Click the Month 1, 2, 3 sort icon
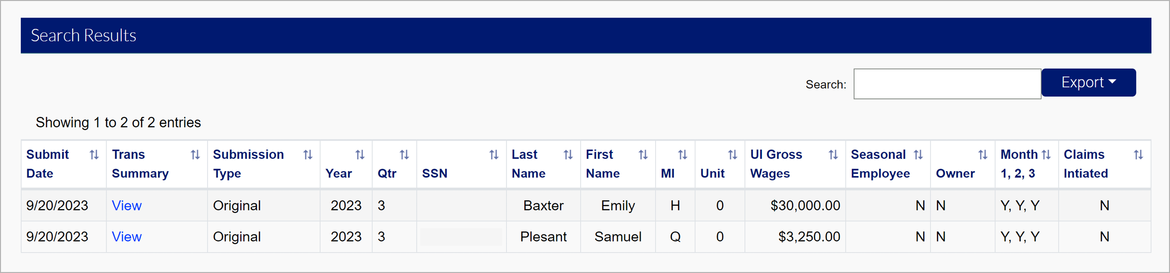1170x273 pixels. [1046, 155]
